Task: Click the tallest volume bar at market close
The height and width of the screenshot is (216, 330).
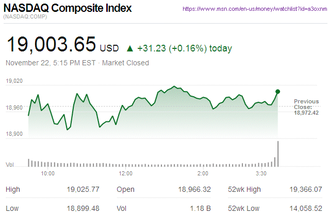Action: 278,153
